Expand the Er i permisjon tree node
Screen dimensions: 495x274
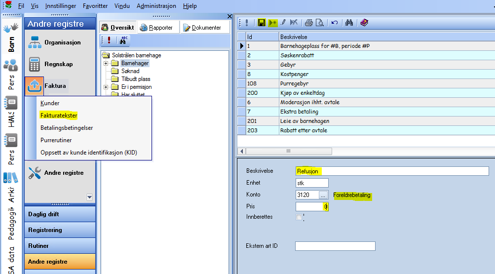pos(106,87)
